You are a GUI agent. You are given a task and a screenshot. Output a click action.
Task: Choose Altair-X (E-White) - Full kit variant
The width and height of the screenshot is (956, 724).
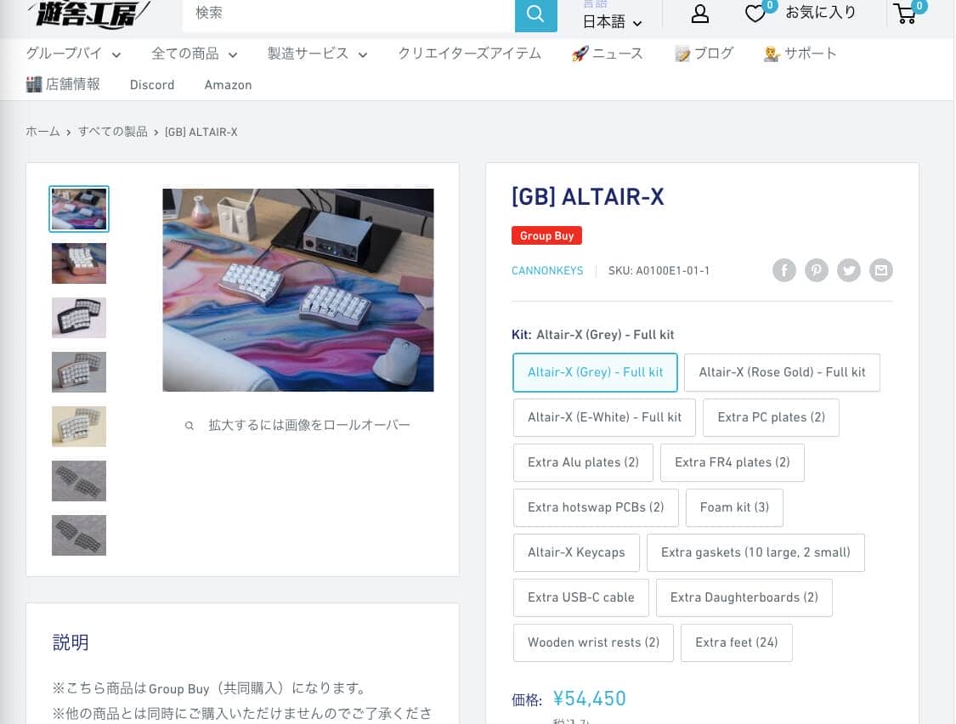coord(604,417)
